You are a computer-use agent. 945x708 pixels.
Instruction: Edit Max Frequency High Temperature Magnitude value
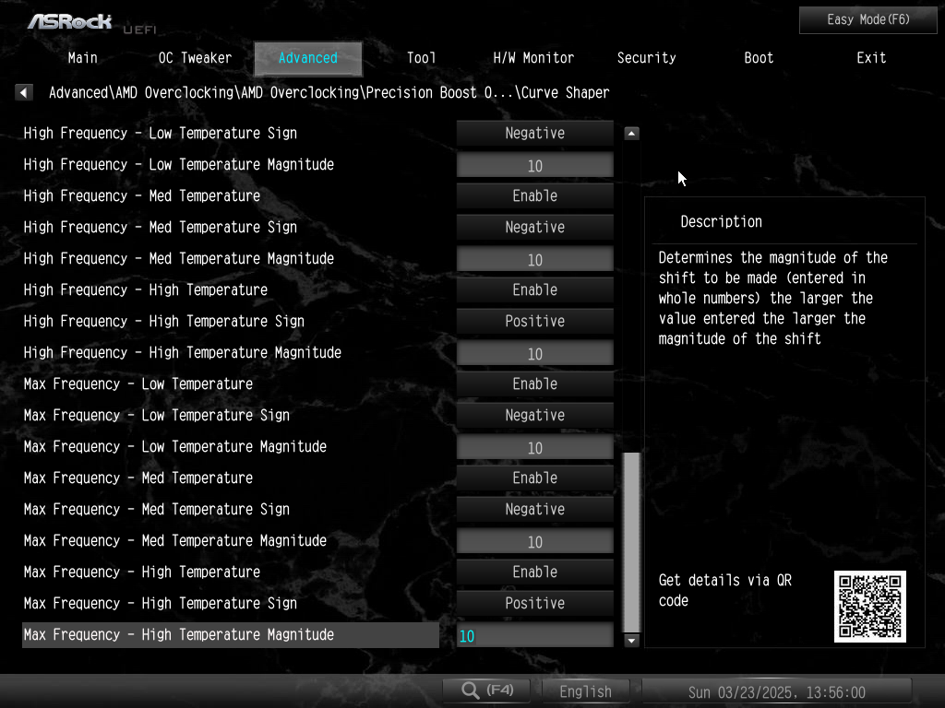(x=535, y=635)
